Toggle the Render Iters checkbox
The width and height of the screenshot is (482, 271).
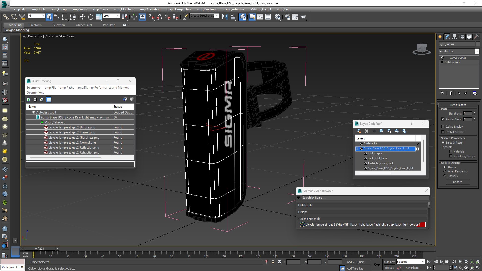[x=443, y=119]
